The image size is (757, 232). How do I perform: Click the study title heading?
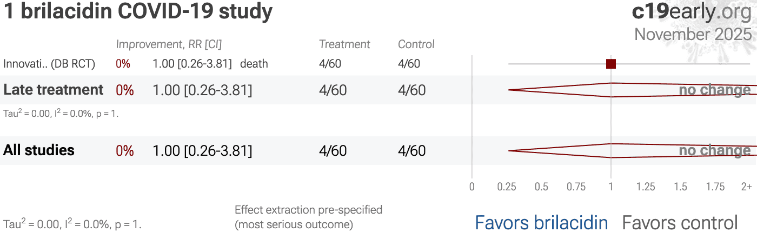click(138, 12)
